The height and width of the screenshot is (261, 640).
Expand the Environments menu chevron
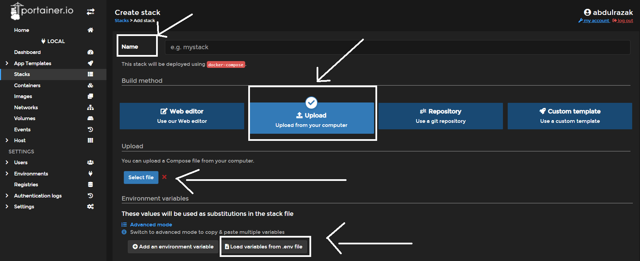(7, 173)
